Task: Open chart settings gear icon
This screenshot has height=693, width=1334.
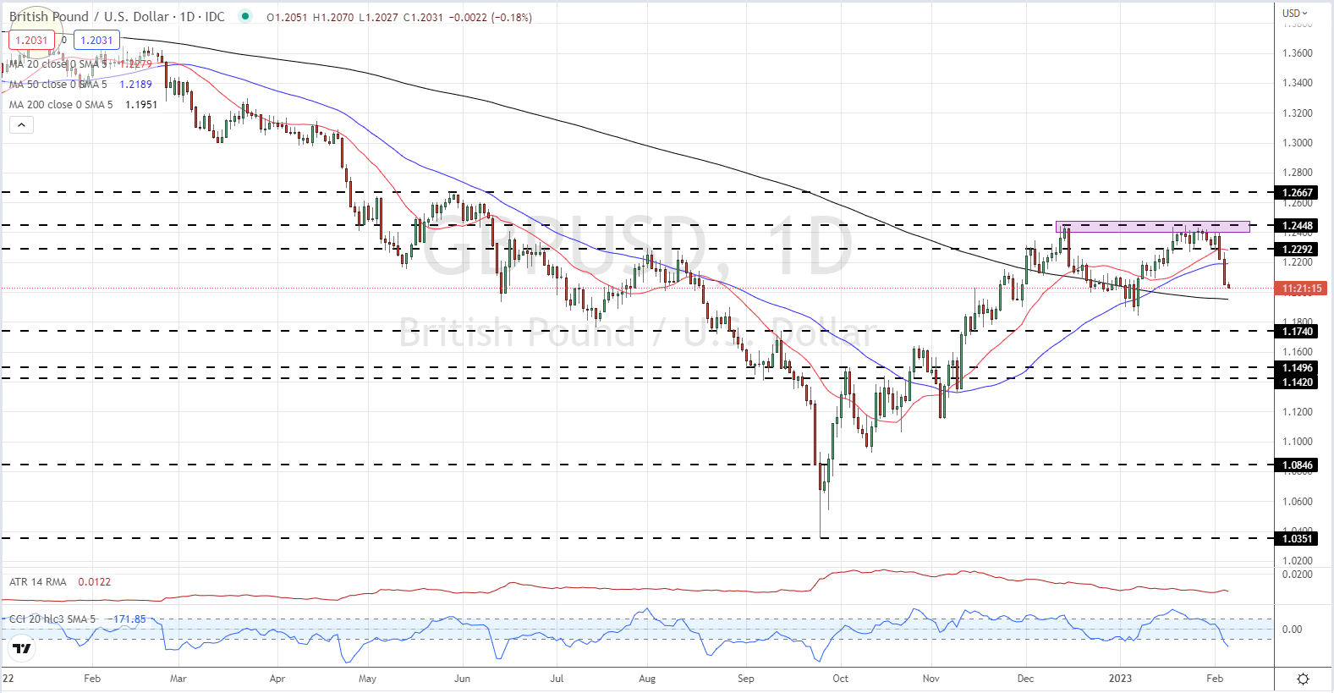Action: pos(1303,679)
